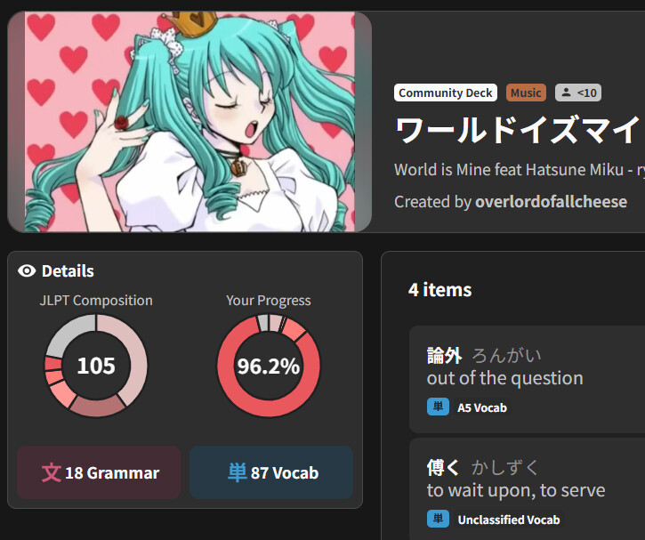The image size is (645, 540).
Task: Open the 論外 vocabulary item card
Action: point(527,379)
